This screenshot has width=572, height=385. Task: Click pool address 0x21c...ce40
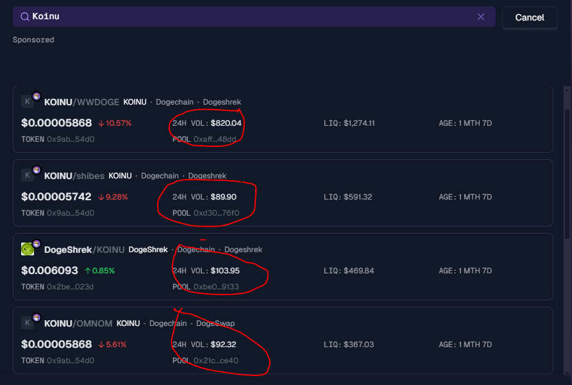tap(215, 361)
